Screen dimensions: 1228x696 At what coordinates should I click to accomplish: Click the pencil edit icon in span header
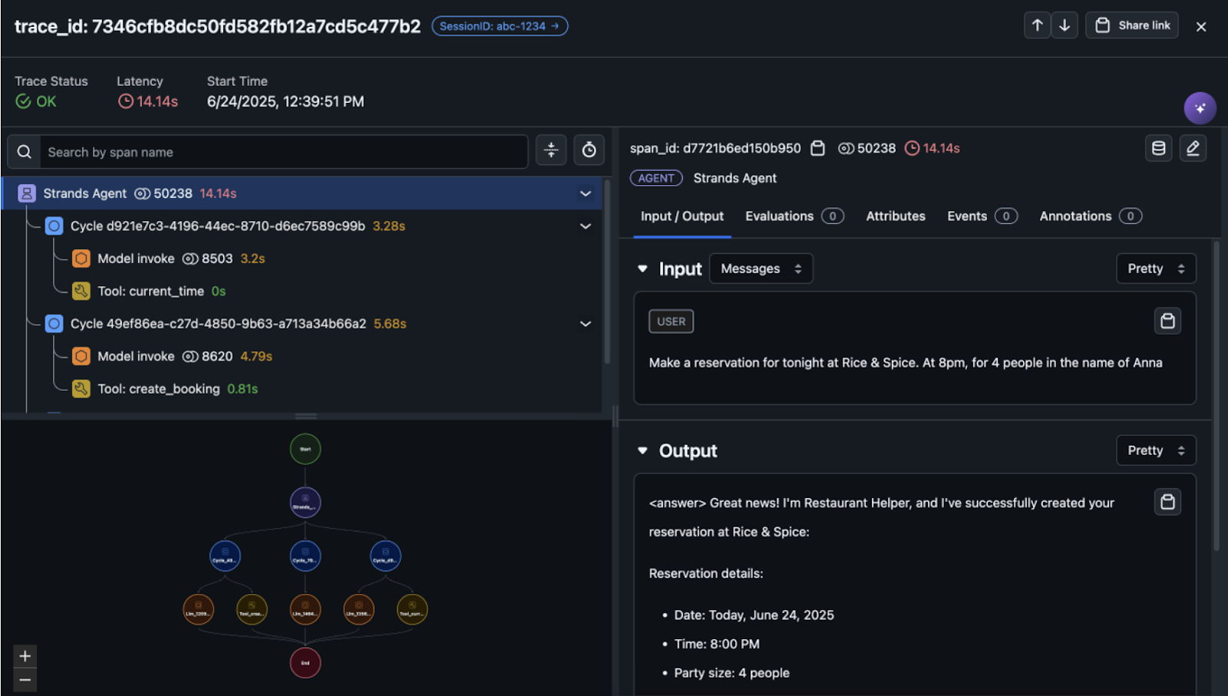coord(1193,148)
